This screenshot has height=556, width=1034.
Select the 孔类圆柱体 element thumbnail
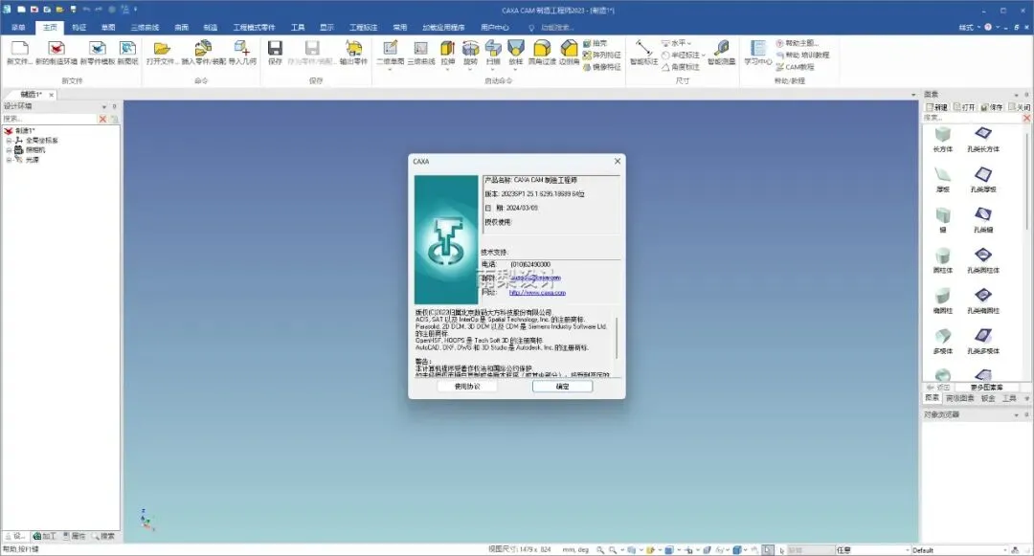coord(983,255)
